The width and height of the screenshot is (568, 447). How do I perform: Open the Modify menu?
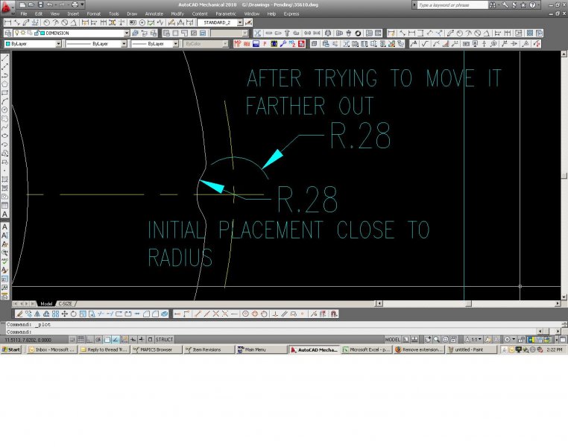click(x=177, y=13)
